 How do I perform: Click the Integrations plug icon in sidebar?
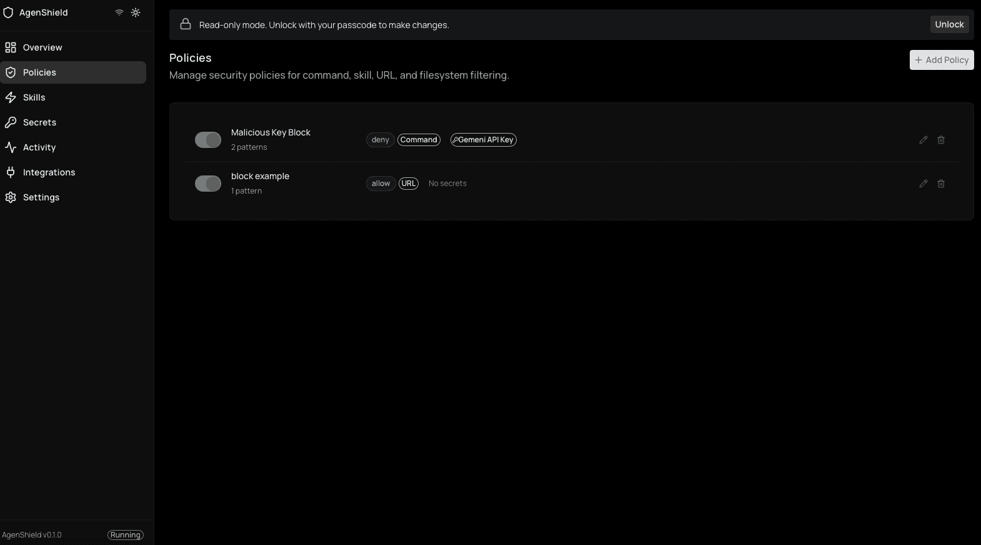click(x=11, y=172)
